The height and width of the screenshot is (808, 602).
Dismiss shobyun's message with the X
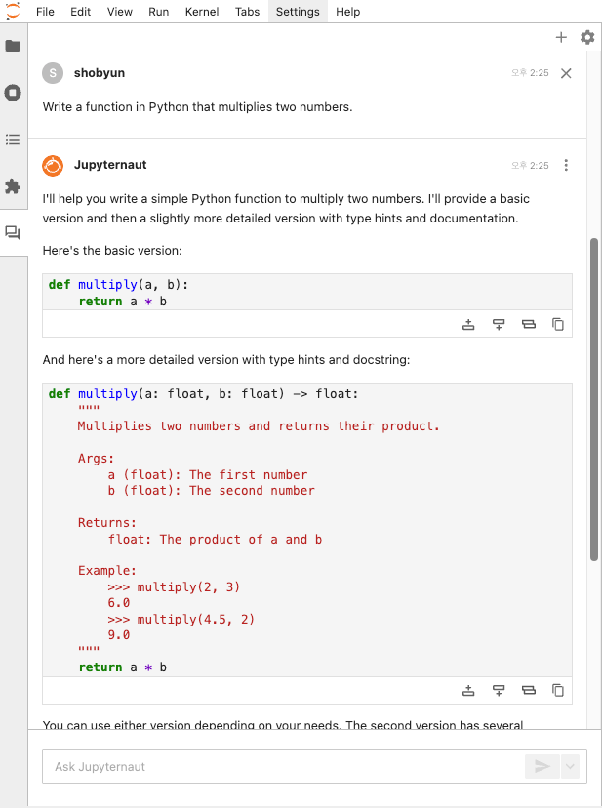566,72
